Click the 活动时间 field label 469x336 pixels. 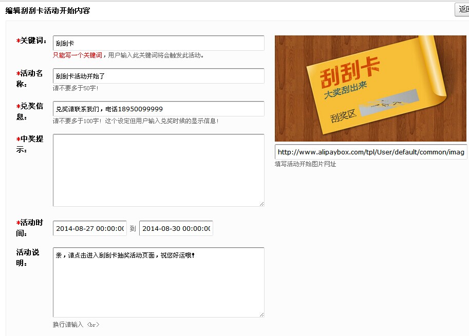coord(29,228)
